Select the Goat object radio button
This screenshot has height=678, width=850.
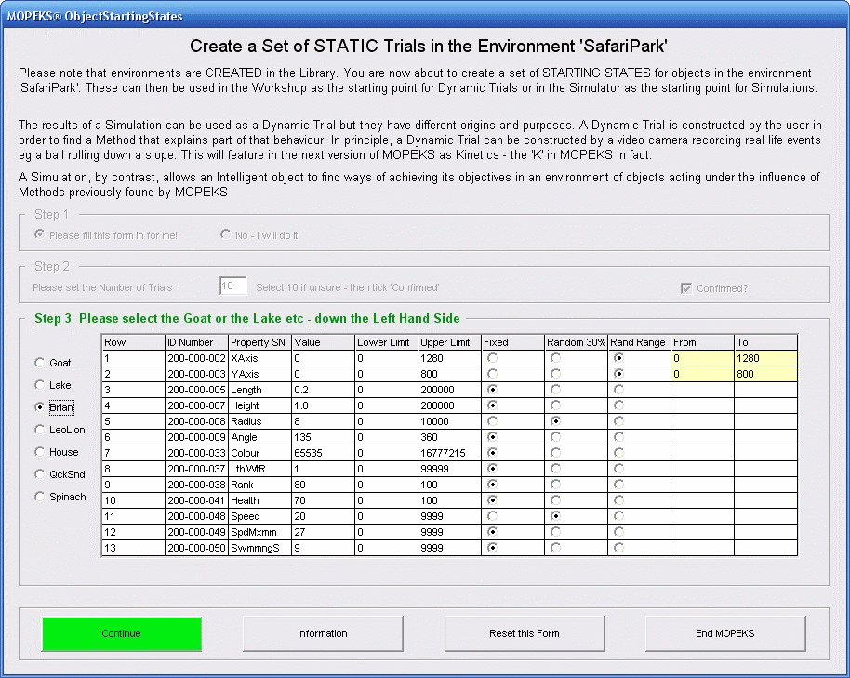click(40, 363)
